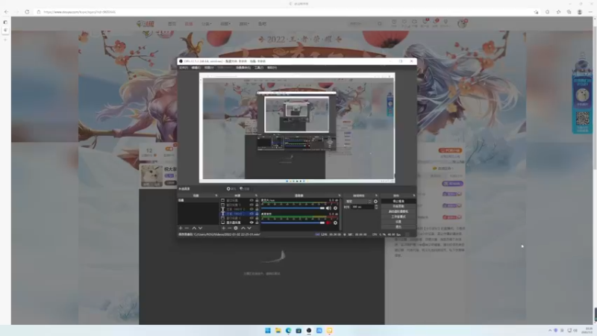Viewport: 597px width, 336px height.
Task: Open settings gear for the Mic/Aux audio channel
Action: [335, 208]
